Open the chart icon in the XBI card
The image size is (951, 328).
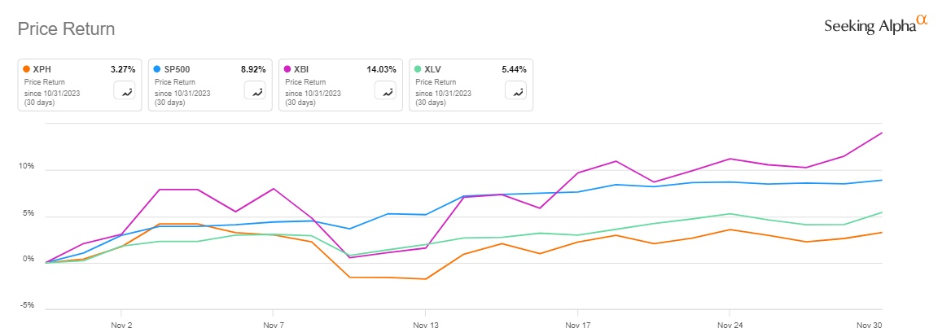(x=387, y=91)
